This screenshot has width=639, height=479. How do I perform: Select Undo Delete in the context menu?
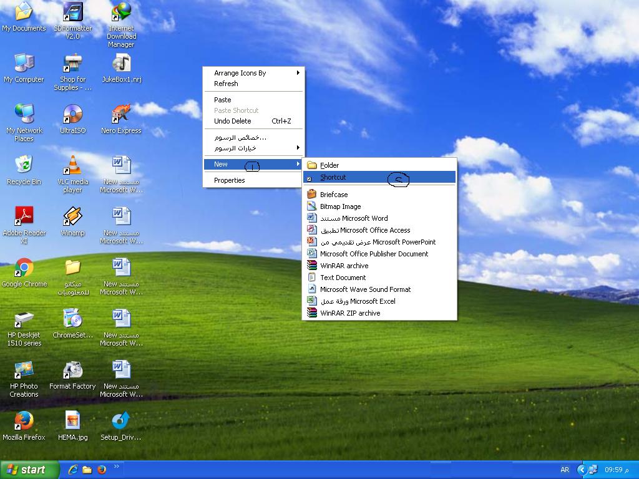(254, 121)
